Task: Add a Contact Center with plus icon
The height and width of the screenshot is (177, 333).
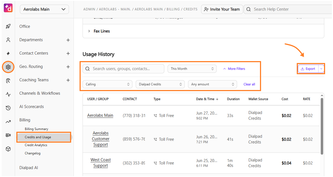Action: pos(68,53)
